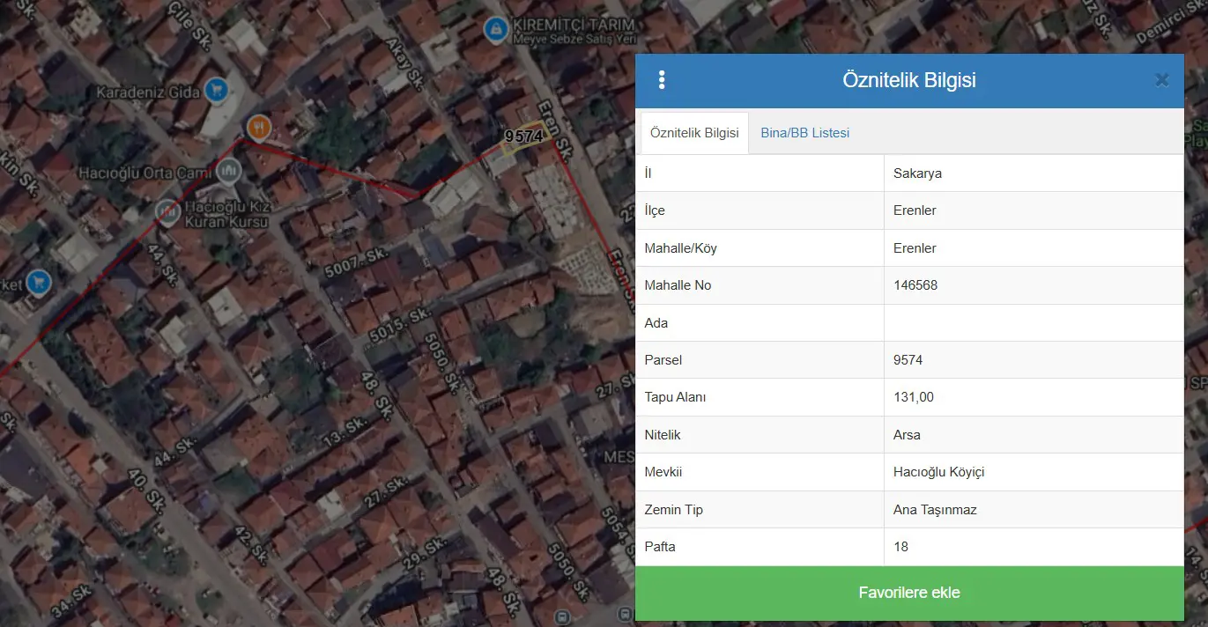Close the Öznitelik Bilgisi panel
The image size is (1208, 627).
(1162, 80)
